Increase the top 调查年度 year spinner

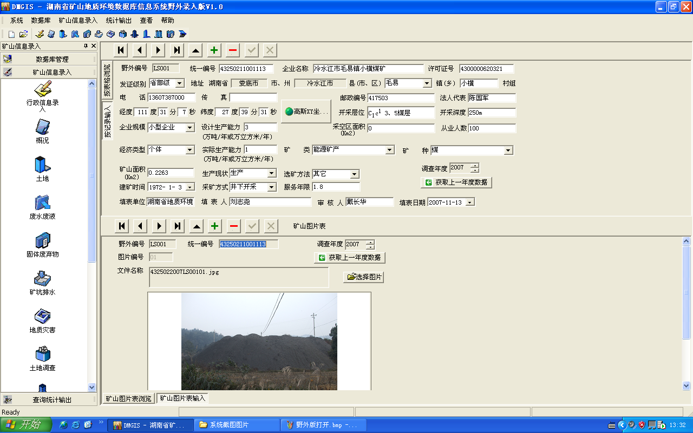475,166
